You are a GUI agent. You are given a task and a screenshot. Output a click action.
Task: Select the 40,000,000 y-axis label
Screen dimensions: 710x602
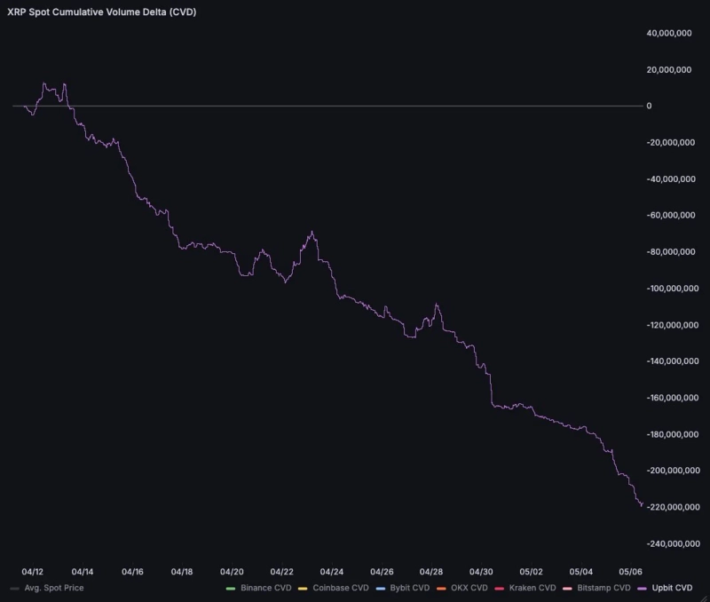point(670,33)
